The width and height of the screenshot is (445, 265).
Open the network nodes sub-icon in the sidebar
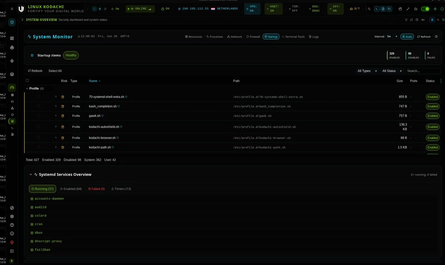(12, 108)
